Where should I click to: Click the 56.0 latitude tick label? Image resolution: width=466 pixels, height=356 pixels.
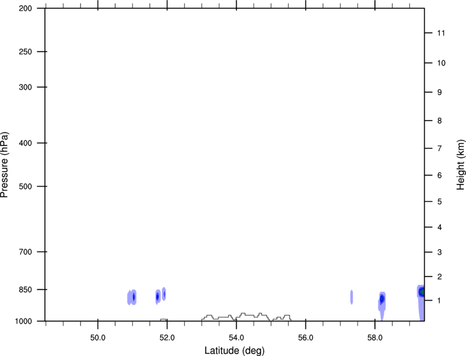(x=305, y=338)
